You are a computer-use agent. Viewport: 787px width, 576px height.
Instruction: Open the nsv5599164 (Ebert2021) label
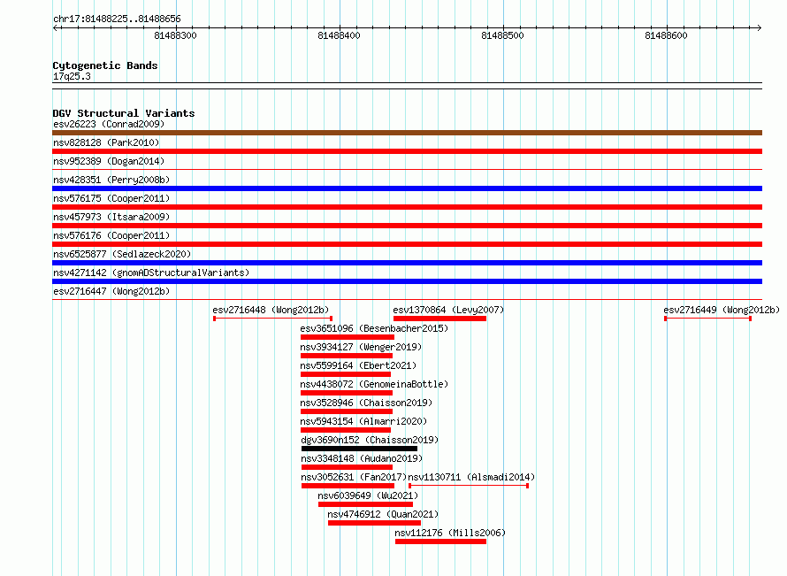tap(358, 365)
